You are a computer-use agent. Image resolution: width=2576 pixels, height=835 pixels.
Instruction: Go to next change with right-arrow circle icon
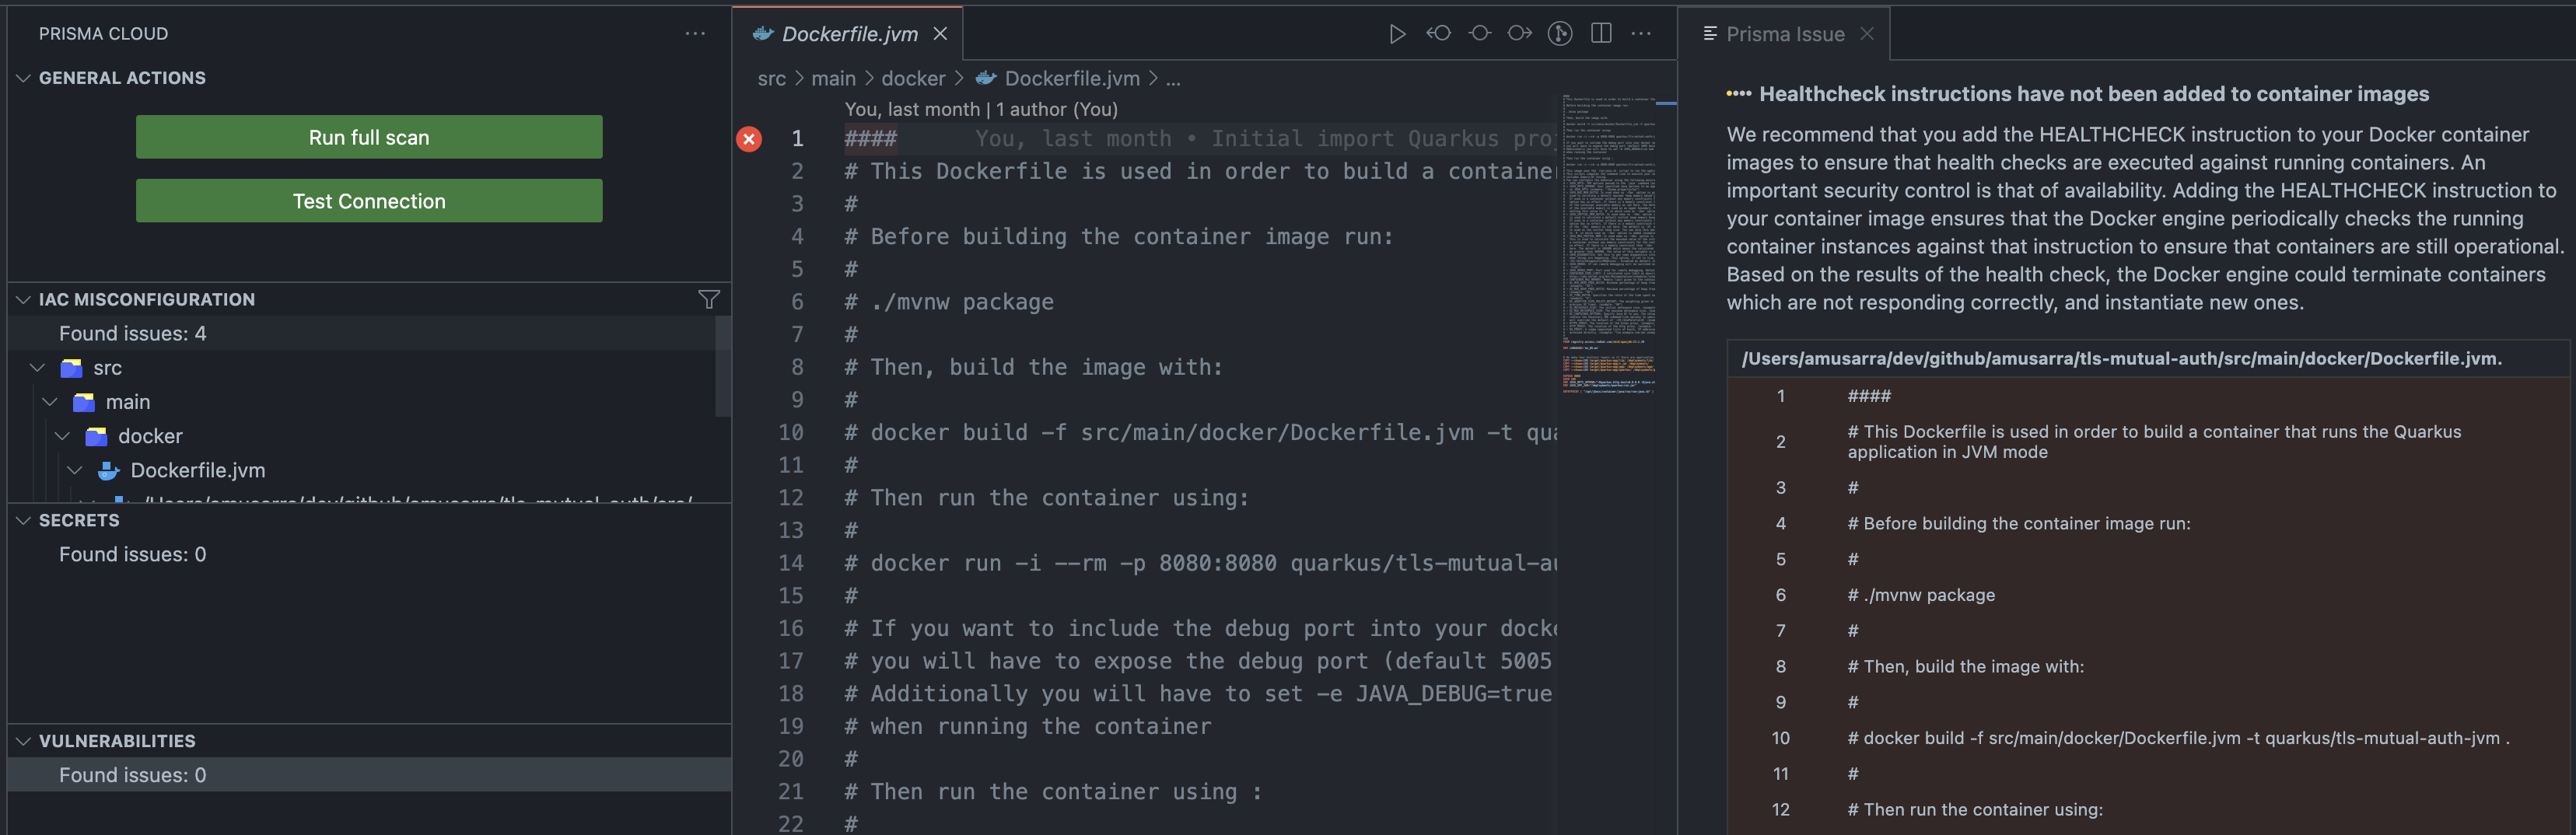tap(1520, 34)
